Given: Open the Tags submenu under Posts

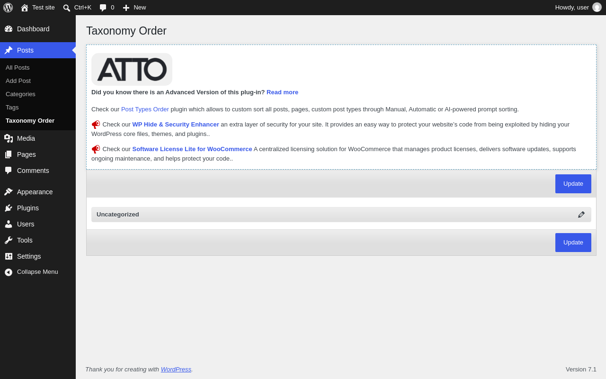Looking at the screenshot, I should pos(12,107).
